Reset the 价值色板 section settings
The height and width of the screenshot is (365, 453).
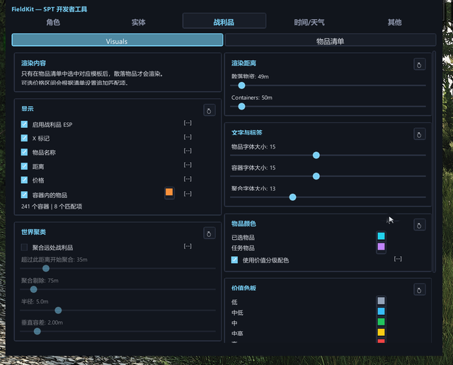(x=419, y=290)
